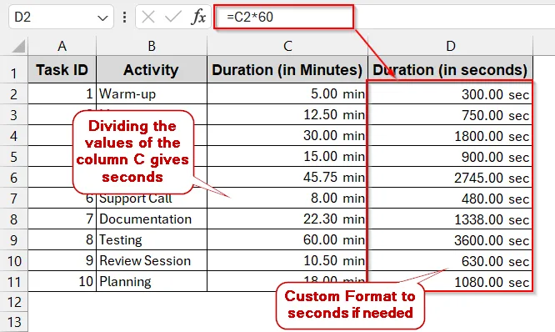The image size is (555, 332).
Task: Click the Select All corner triangle
Action: [x=18, y=46]
